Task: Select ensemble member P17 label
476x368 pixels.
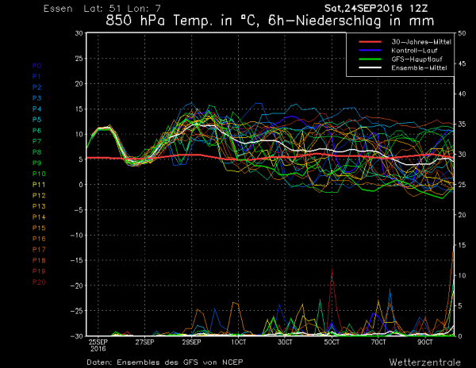Action: [x=39, y=249]
